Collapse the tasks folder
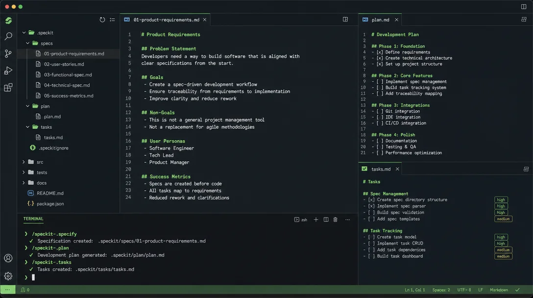The width and height of the screenshot is (533, 298). coord(27,127)
